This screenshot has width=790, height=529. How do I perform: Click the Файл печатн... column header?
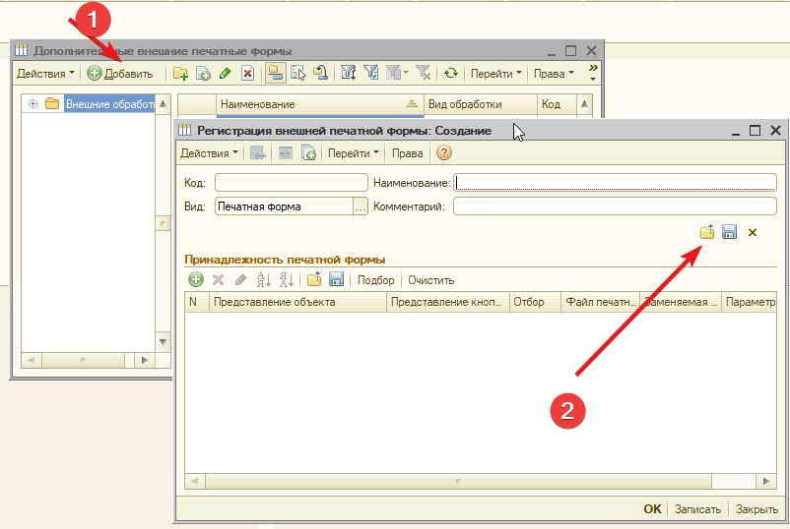pos(600,302)
